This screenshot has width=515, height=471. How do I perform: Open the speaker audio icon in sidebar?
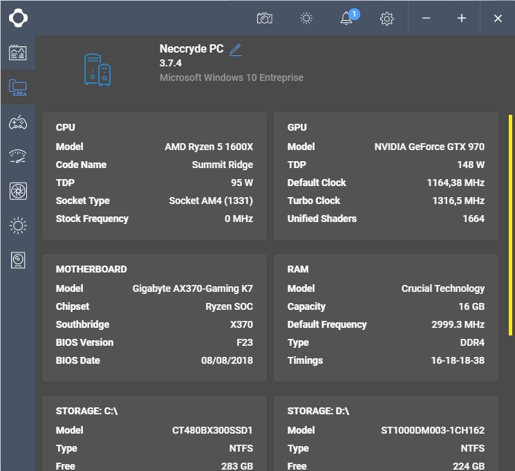click(17, 260)
